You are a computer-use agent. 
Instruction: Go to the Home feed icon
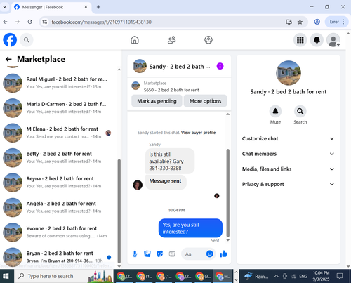click(135, 40)
